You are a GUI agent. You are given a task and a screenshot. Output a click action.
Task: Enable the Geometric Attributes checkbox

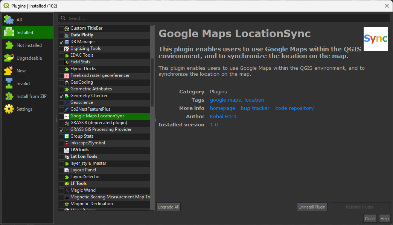coord(61,89)
